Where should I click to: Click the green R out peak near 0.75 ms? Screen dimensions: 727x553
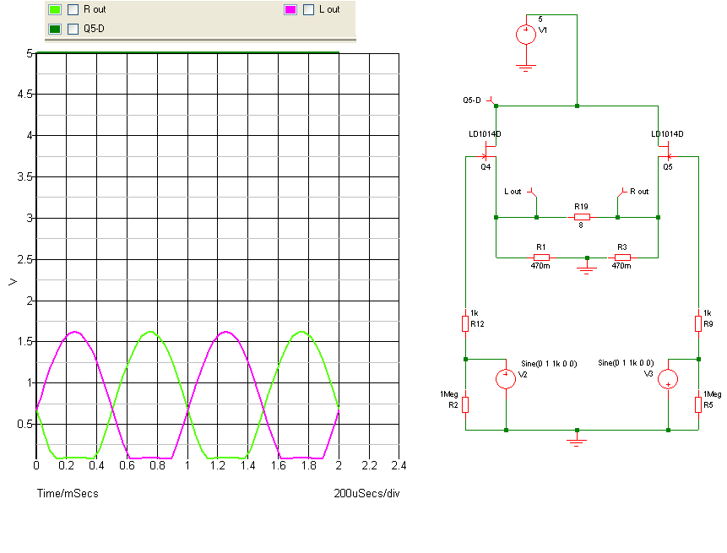150,332
